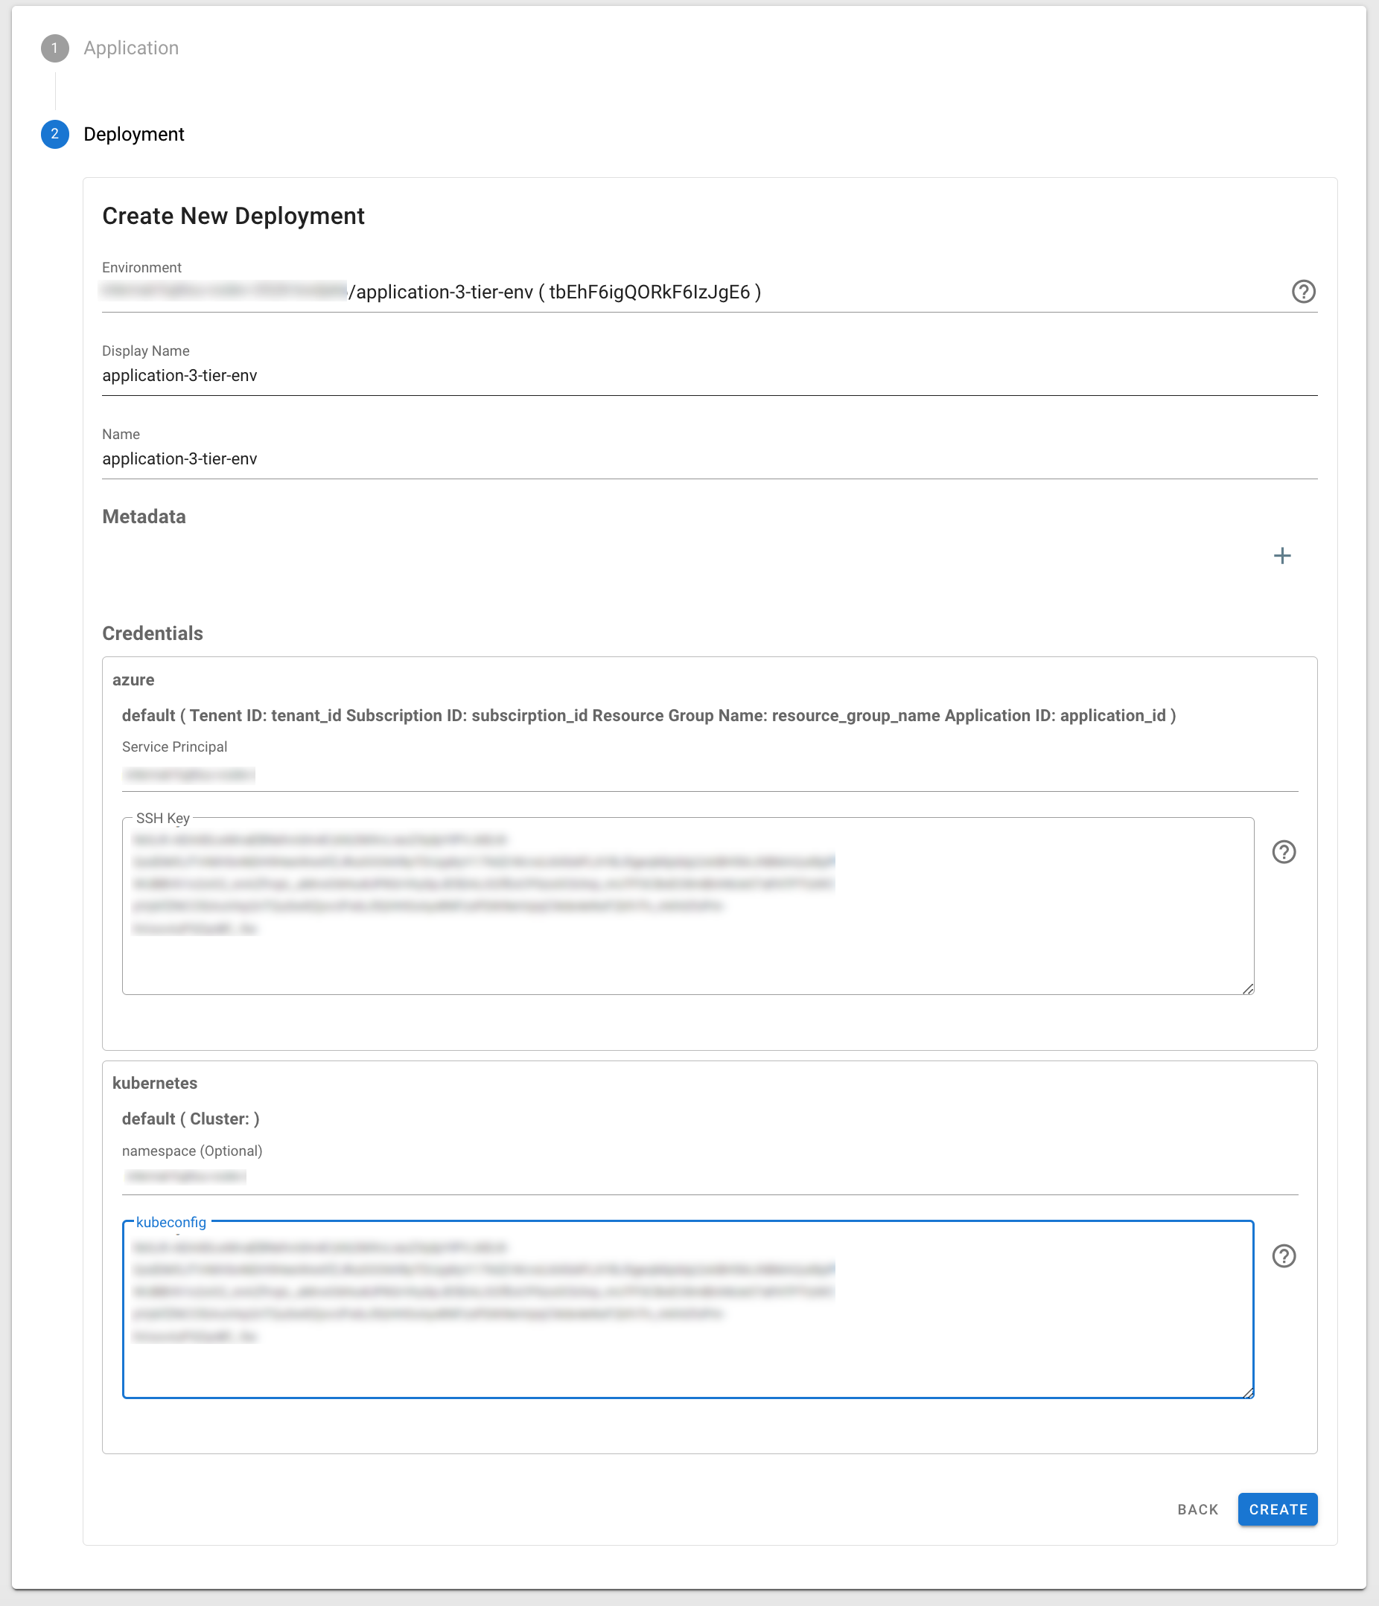Click into the Service Principal field
This screenshot has height=1606, width=1379.
pyautogui.click(x=709, y=775)
